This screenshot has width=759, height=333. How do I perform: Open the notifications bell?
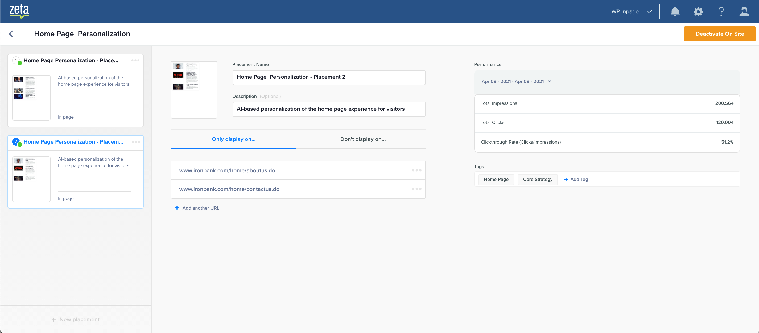tap(675, 11)
